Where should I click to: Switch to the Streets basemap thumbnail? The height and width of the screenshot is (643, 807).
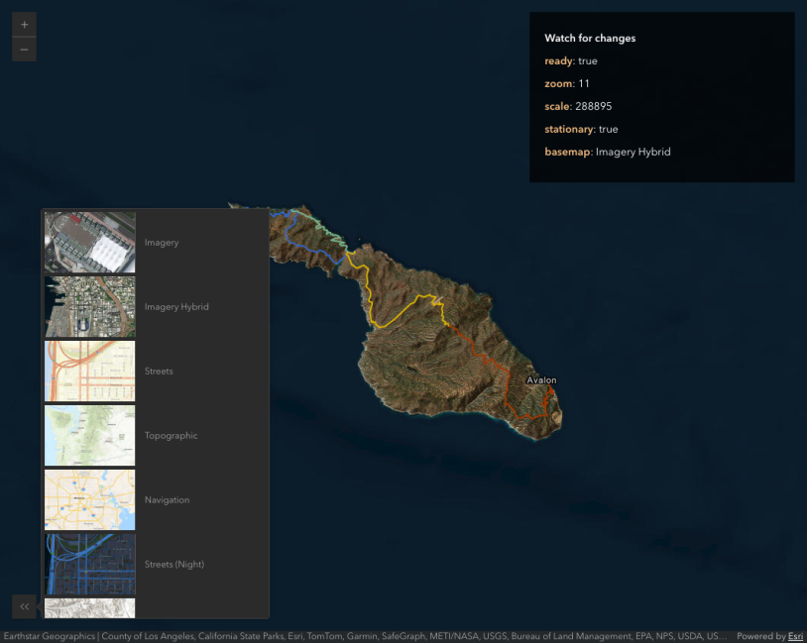[90, 371]
